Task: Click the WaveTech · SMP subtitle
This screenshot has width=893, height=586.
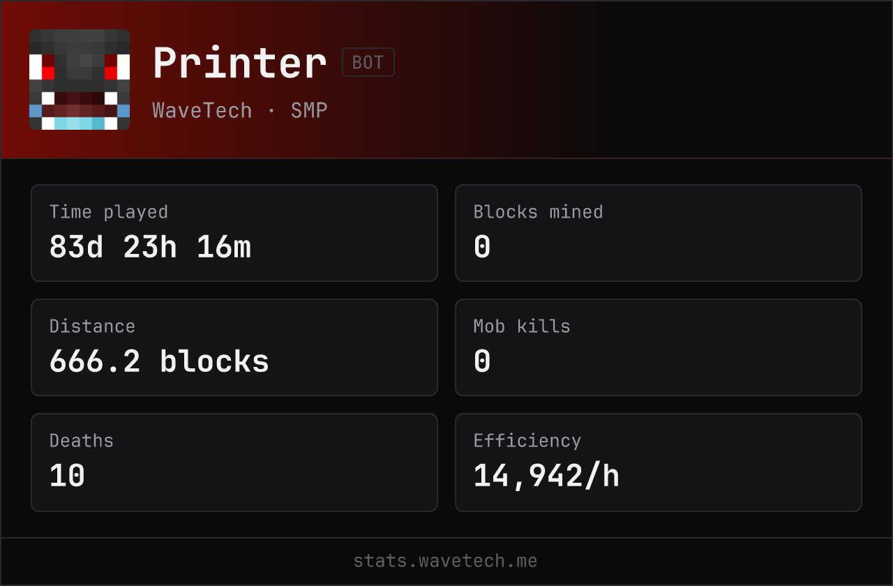Action: tap(240, 111)
